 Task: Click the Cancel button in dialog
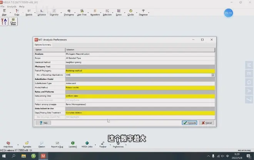(207, 123)
